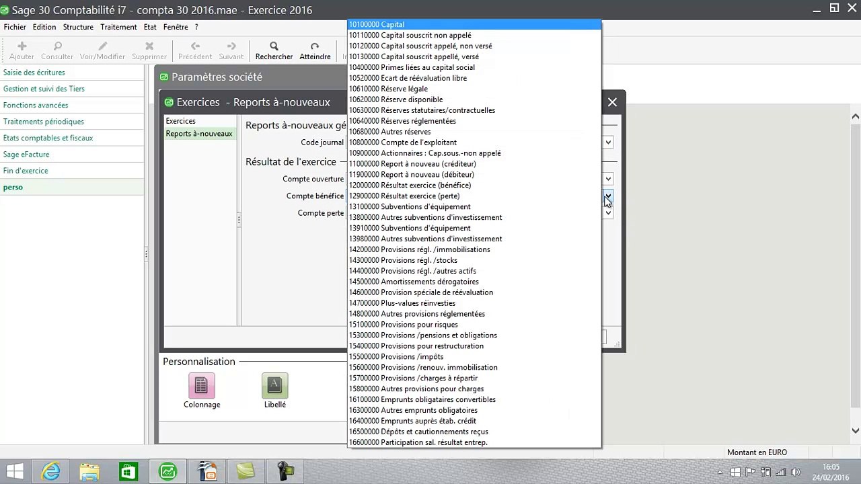
Task: Select 10680000 Autres réserves
Action: pos(474,132)
